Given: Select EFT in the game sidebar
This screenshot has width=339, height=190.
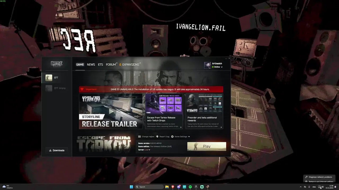Looking at the screenshot, I should coord(57,78).
